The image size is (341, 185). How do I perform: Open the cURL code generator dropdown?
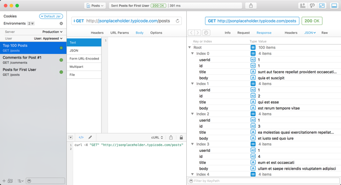[x=157, y=138]
